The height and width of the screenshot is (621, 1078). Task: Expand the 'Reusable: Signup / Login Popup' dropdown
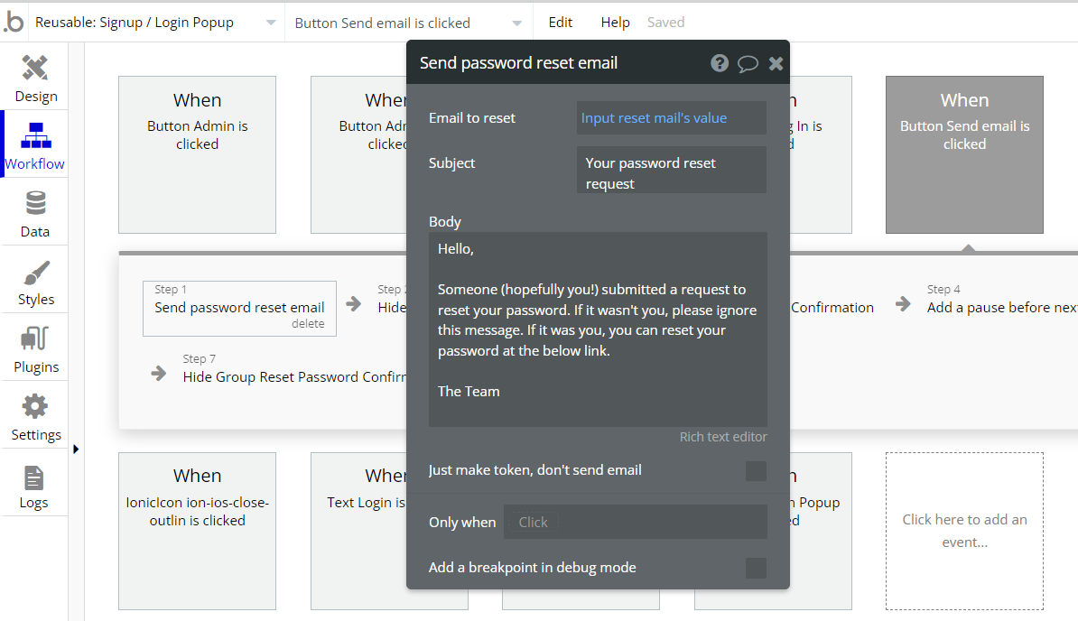[271, 23]
